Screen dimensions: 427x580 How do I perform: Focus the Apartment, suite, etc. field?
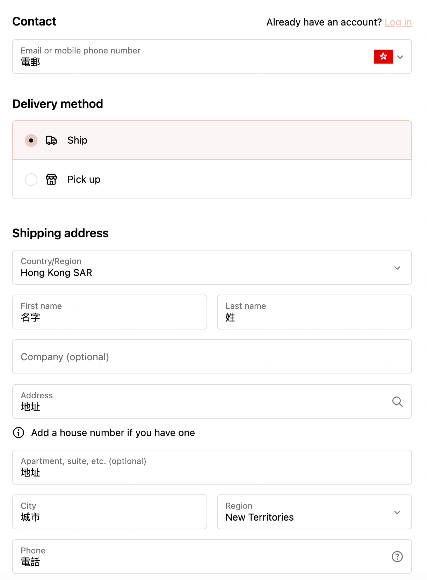point(212,467)
